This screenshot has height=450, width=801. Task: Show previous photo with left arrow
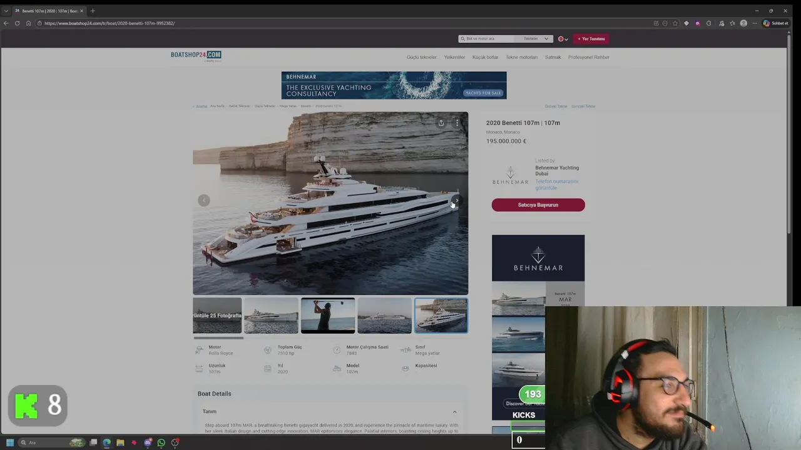203,201
